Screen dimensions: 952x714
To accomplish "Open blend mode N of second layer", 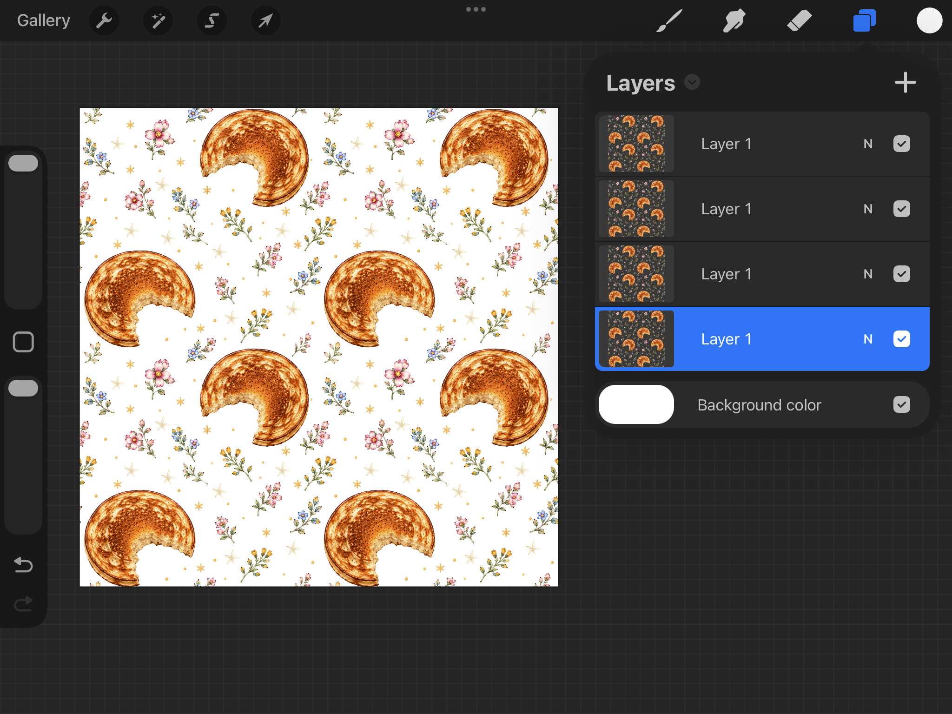I will tap(868, 209).
